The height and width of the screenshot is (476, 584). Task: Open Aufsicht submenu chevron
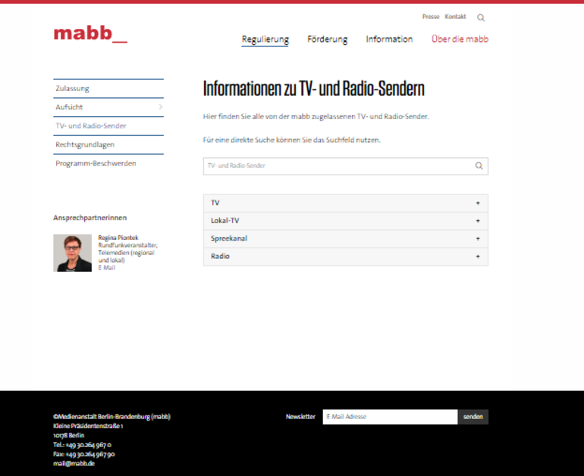tap(161, 107)
